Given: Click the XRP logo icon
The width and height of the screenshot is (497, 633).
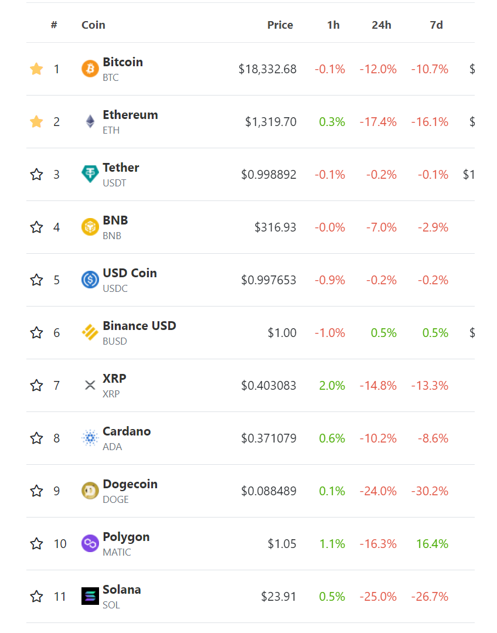Looking at the screenshot, I should (90, 385).
